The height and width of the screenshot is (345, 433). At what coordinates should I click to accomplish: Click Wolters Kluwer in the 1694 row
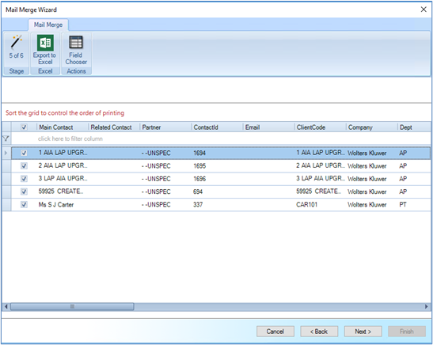(x=367, y=153)
